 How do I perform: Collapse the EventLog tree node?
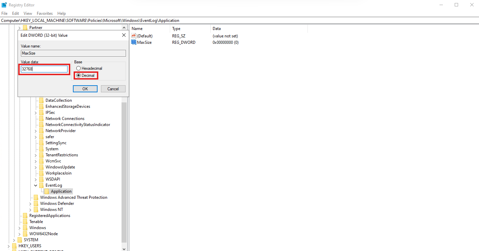pos(36,185)
